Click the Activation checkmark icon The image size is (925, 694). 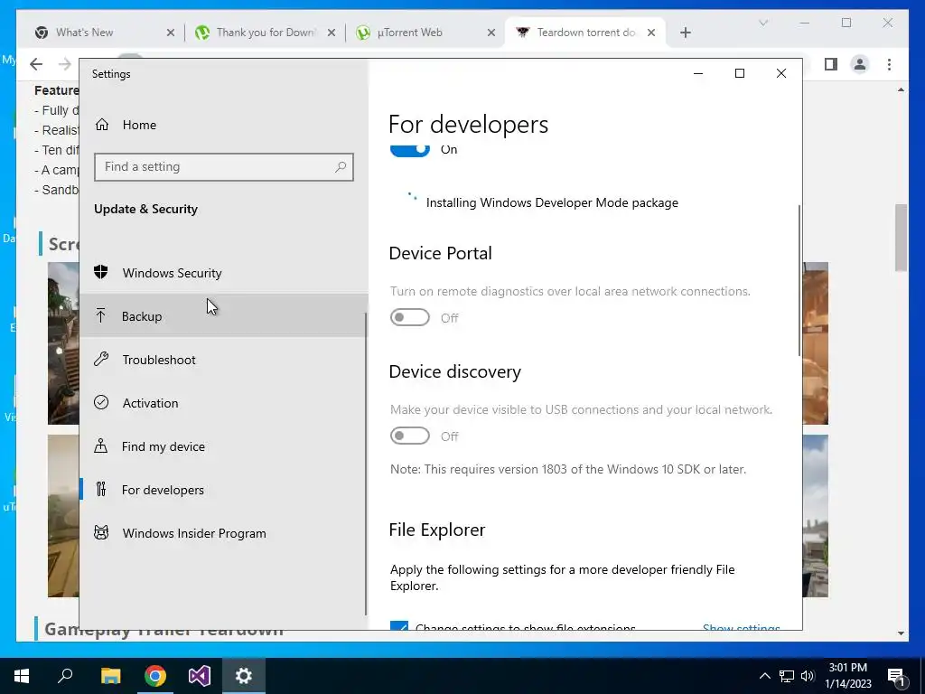[x=101, y=402]
